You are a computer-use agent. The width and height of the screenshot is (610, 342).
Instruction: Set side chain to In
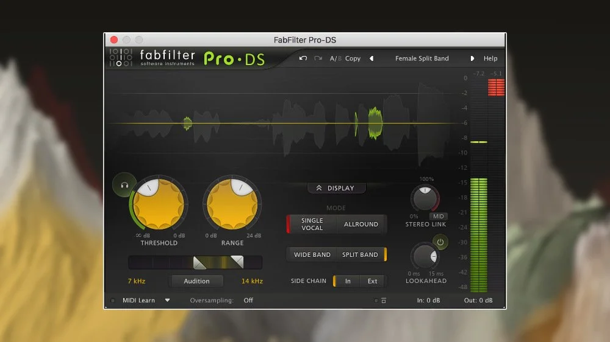tap(348, 281)
